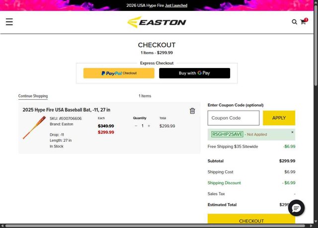Click the horizontal scrollbar right arrow

point(311,226)
